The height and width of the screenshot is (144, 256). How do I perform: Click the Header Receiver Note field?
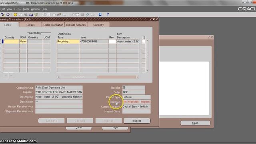[x=59, y=106]
